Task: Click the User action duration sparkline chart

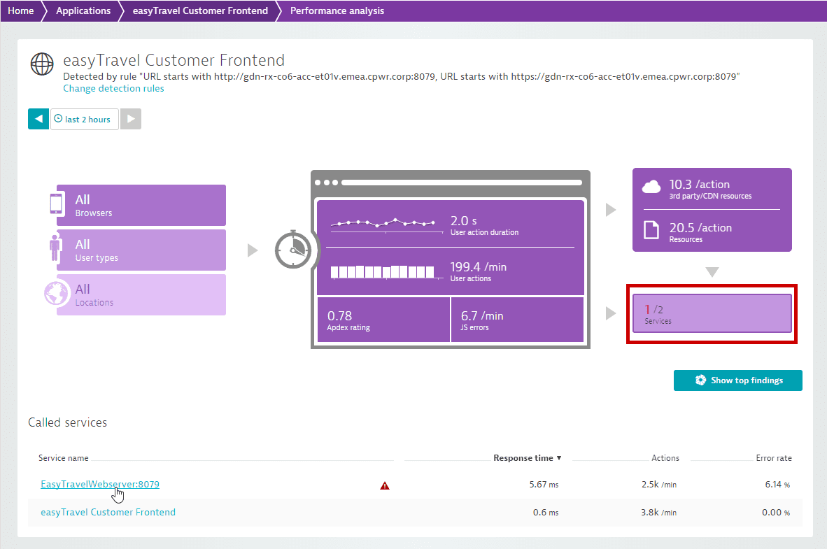Action: coord(386,224)
